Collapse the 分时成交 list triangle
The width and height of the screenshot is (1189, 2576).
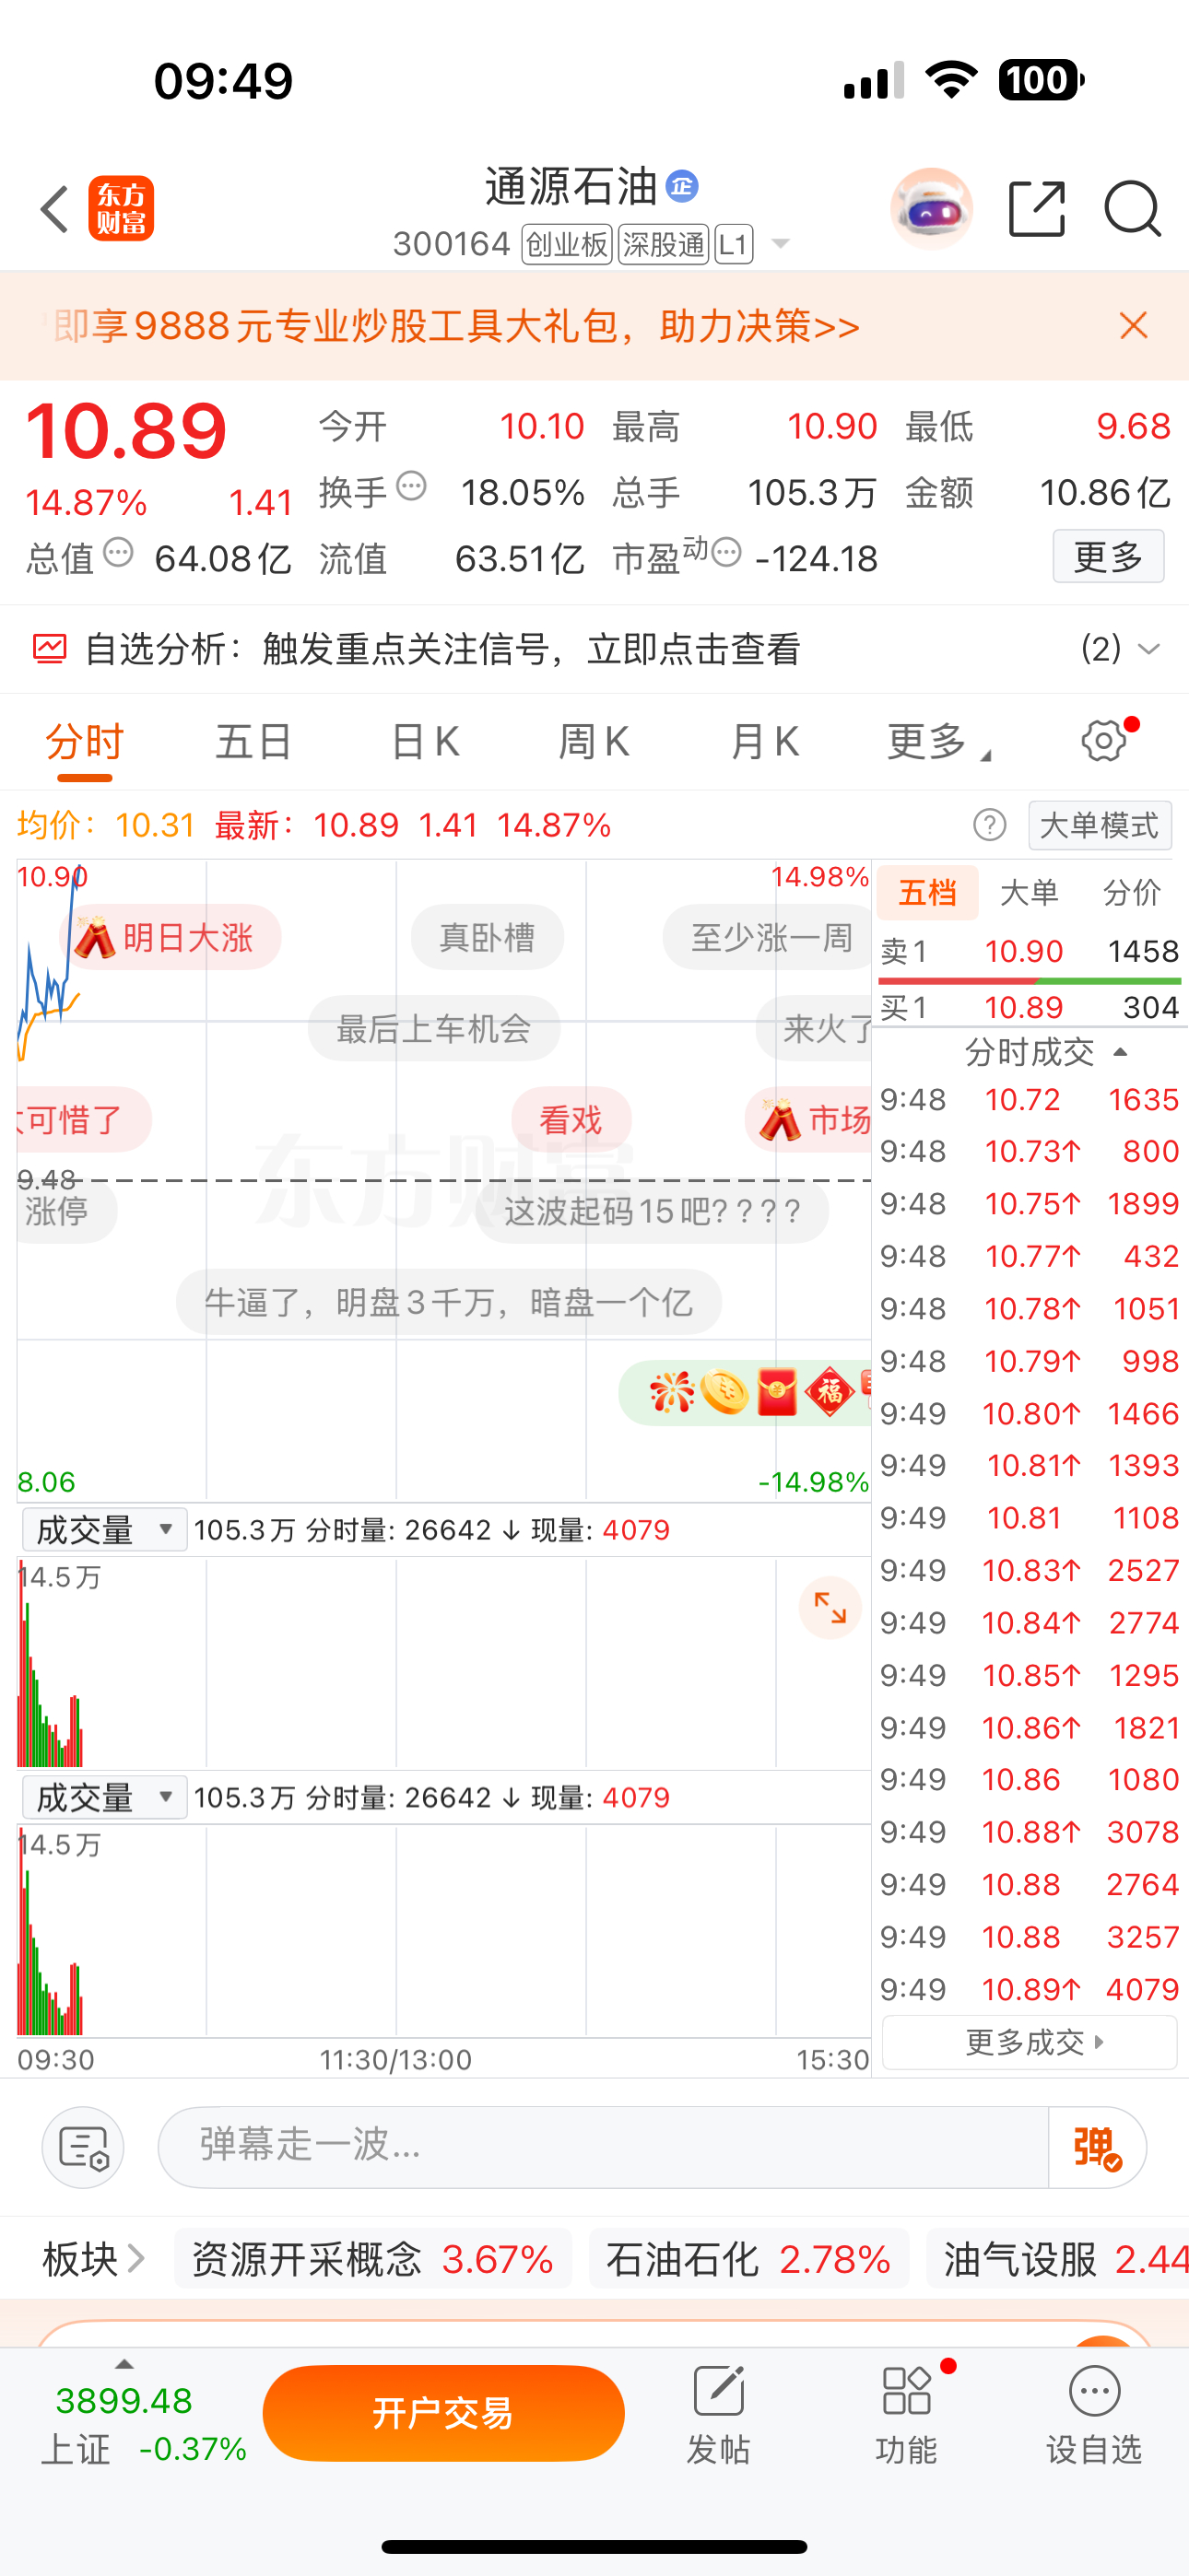pyautogui.click(x=1120, y=1052)
